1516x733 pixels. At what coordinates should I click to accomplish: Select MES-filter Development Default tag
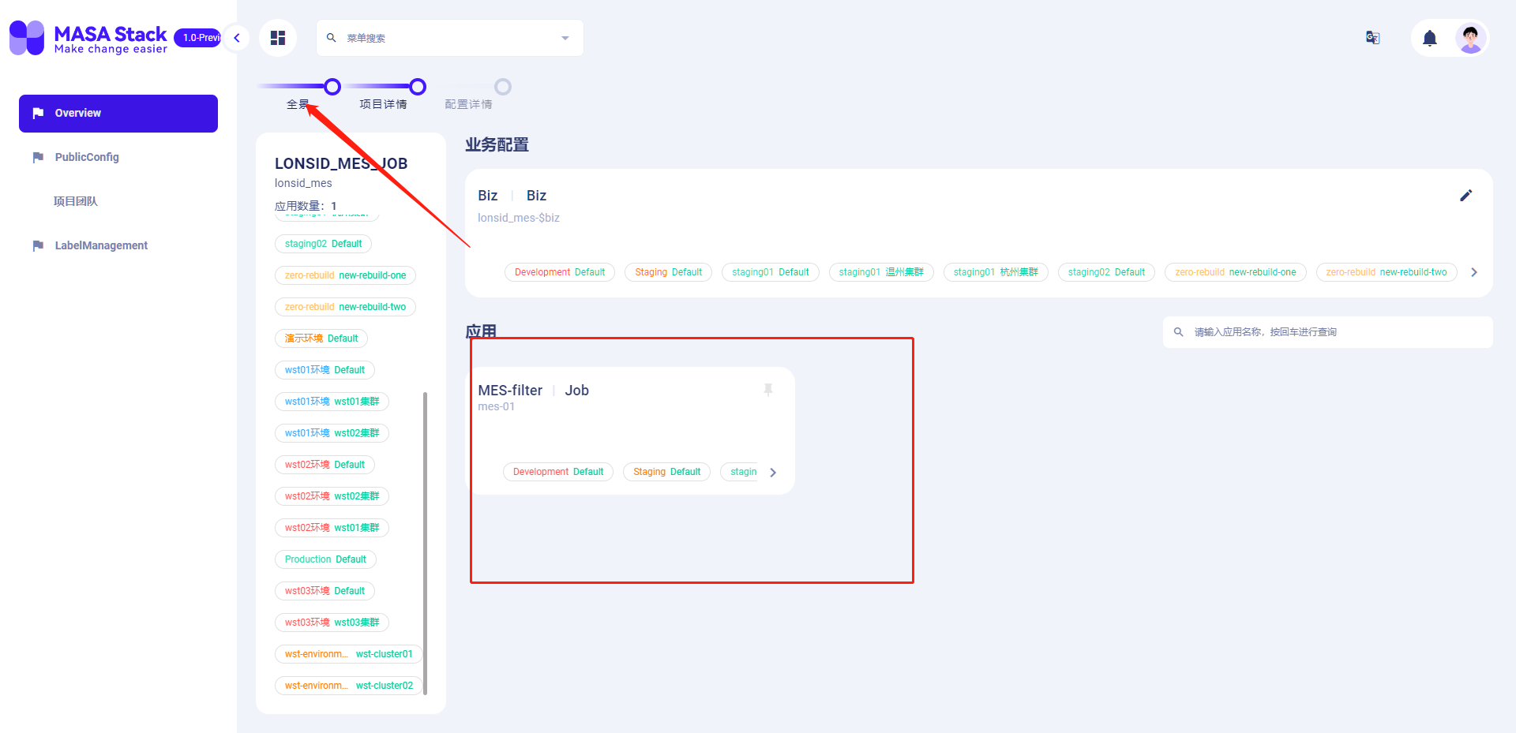558,472
